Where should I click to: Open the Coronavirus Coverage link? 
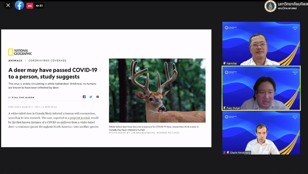(x=47, y=61)
